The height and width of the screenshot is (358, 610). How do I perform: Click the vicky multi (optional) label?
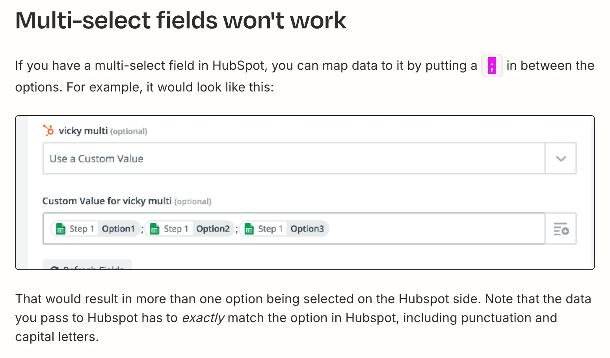(103, 131)
